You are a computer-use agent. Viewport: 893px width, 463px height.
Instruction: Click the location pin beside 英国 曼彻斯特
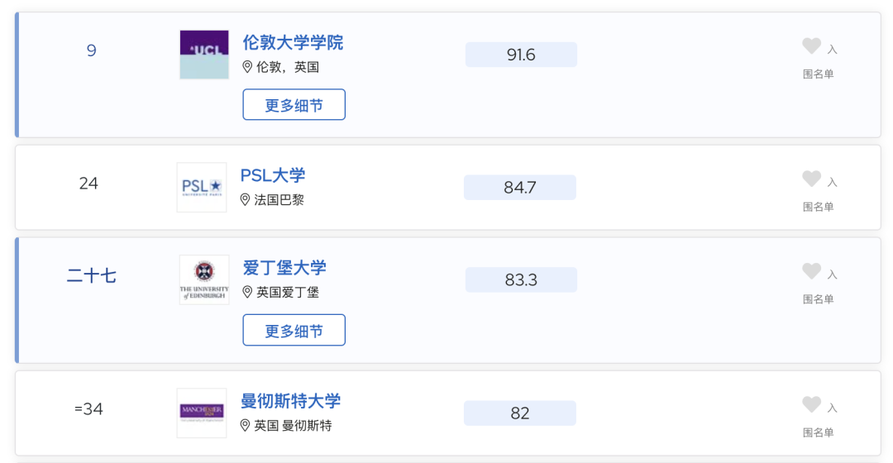click(245, 426)
